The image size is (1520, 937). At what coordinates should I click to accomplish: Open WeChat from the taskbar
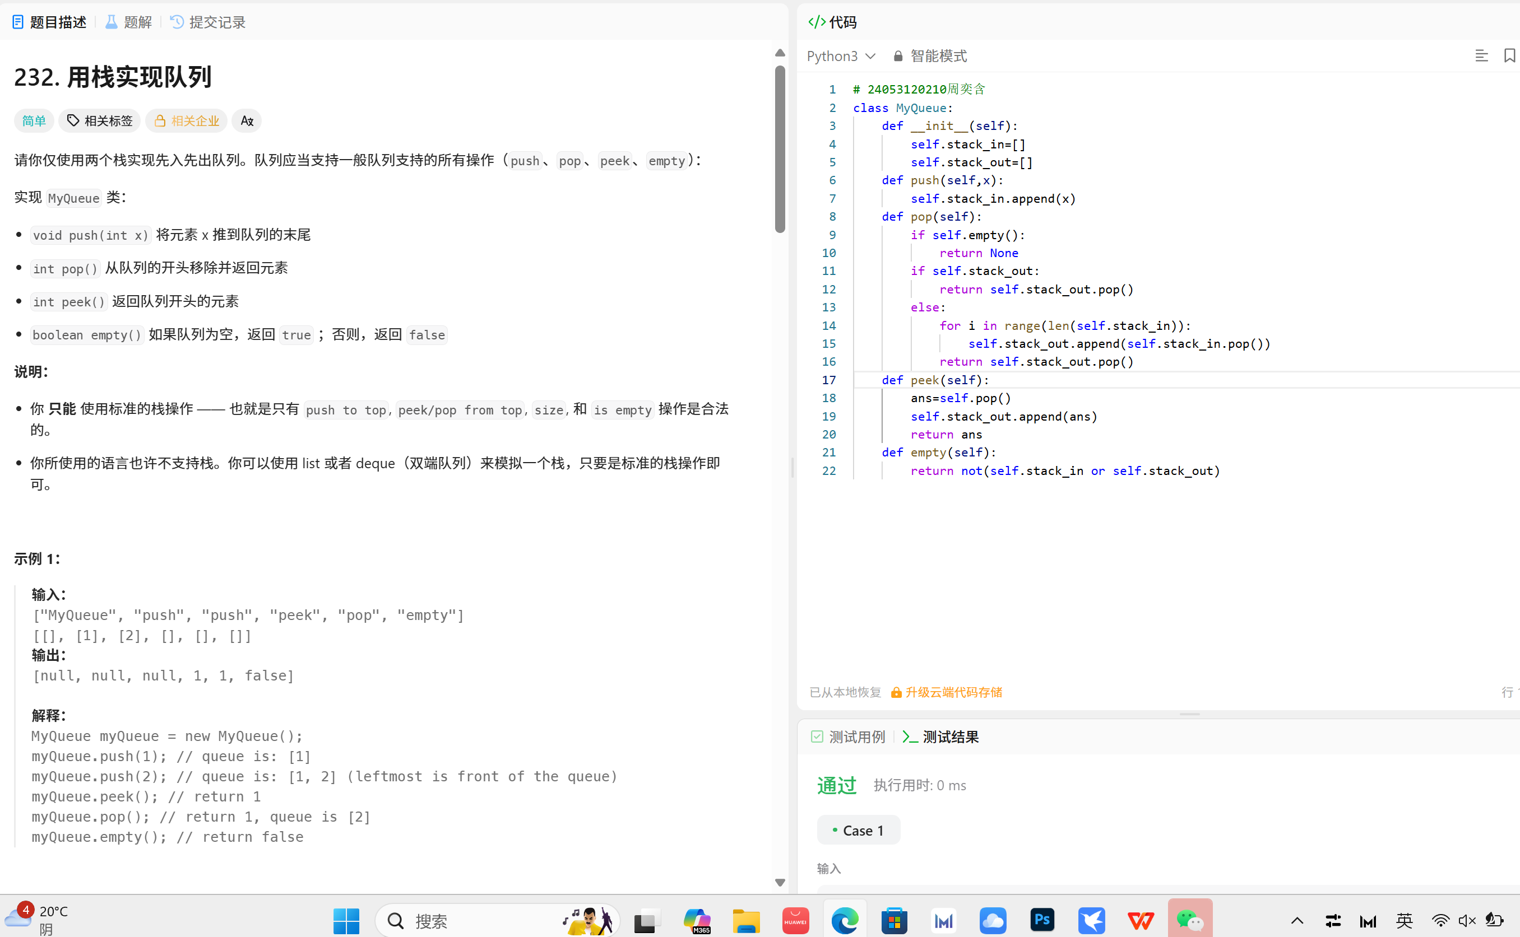click(x=1189, y=920)
